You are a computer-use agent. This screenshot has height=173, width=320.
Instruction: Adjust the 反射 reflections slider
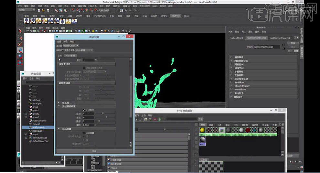click(x=103, y=114)
